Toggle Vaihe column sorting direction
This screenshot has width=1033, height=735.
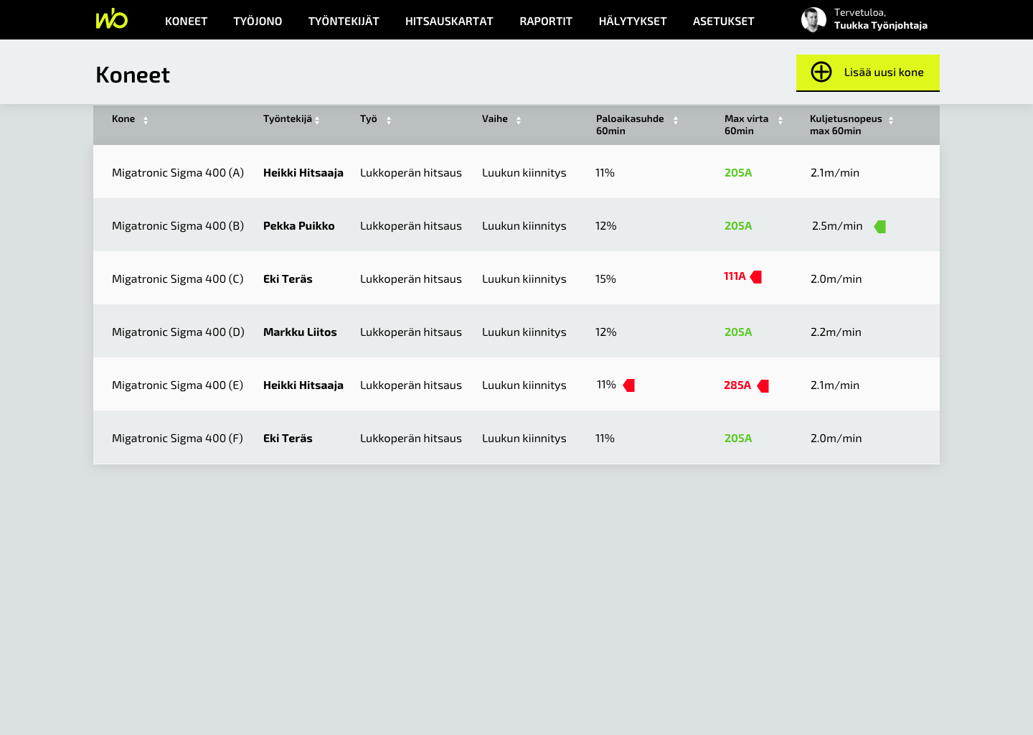point(519,119)
